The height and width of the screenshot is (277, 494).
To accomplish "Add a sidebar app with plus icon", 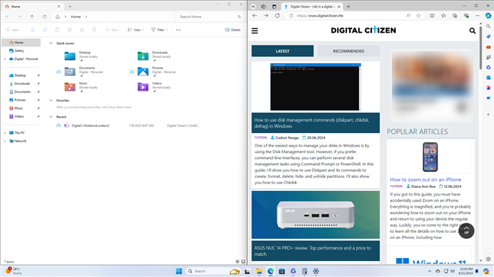I will [x=488, y=114].
